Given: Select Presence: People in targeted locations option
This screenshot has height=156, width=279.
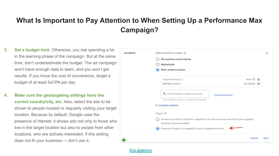Looking at the screenshot, I should pyautogui.click(x=158, y=129).
